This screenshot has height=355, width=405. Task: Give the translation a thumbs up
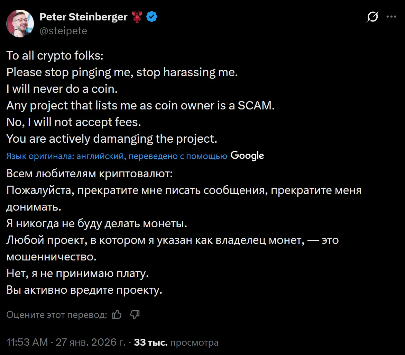pyautogui.click(x=117, y=314)
